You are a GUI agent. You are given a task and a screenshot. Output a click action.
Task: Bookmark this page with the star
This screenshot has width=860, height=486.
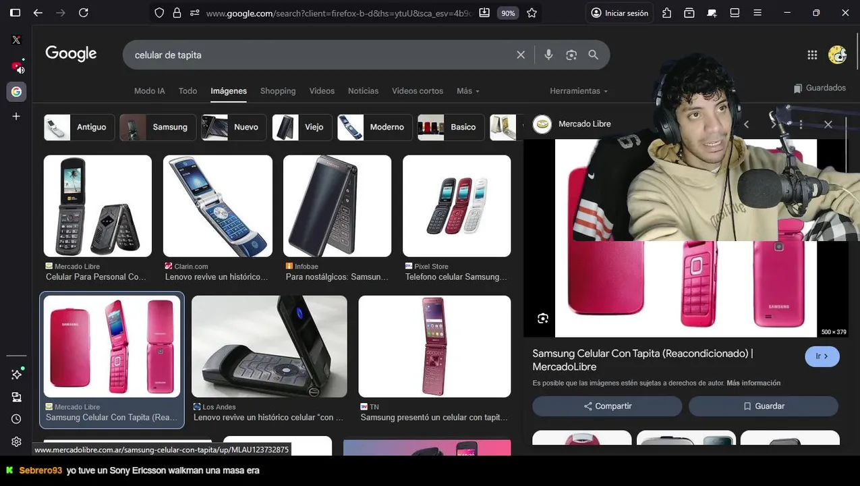tap(532, 13)
